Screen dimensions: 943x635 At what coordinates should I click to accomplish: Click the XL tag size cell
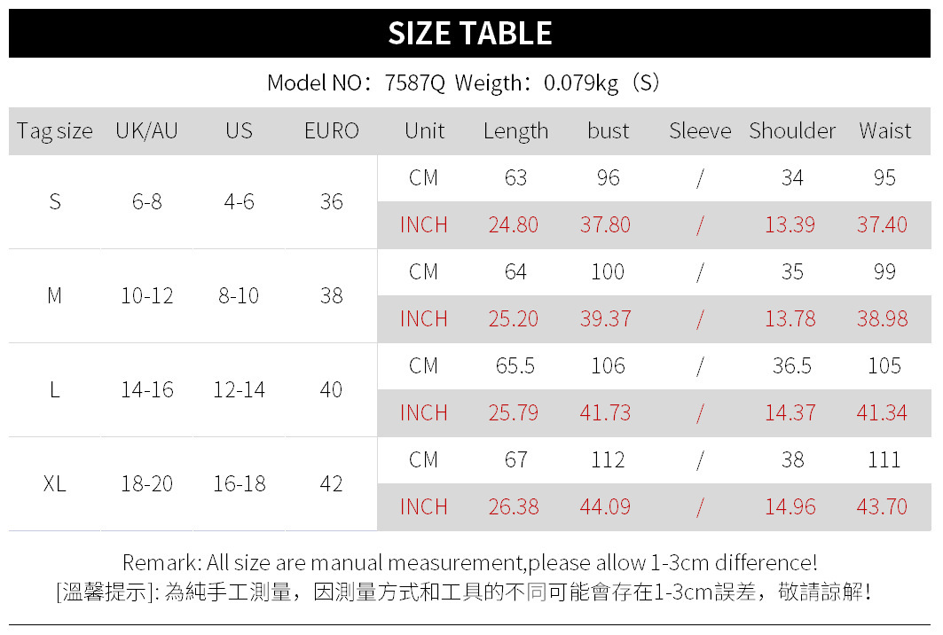point(55,484)
